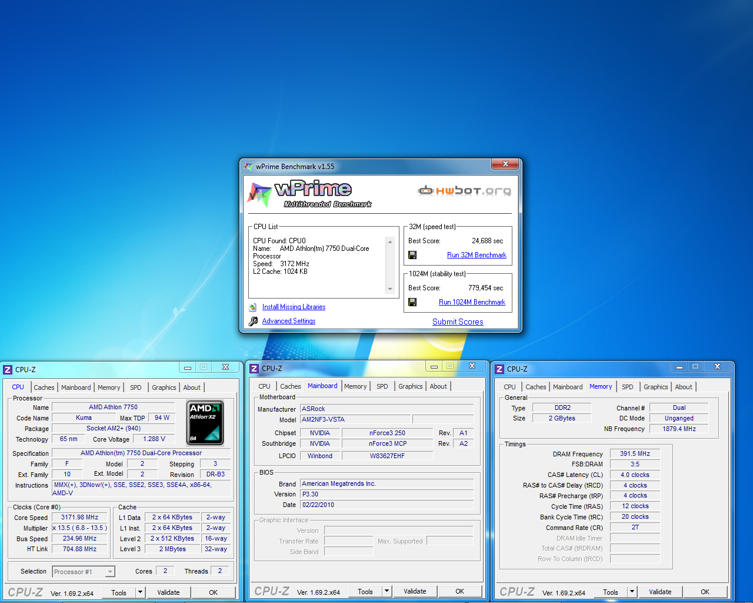Switch to Memory tab in the left CPU-Z window

point(109,387)
